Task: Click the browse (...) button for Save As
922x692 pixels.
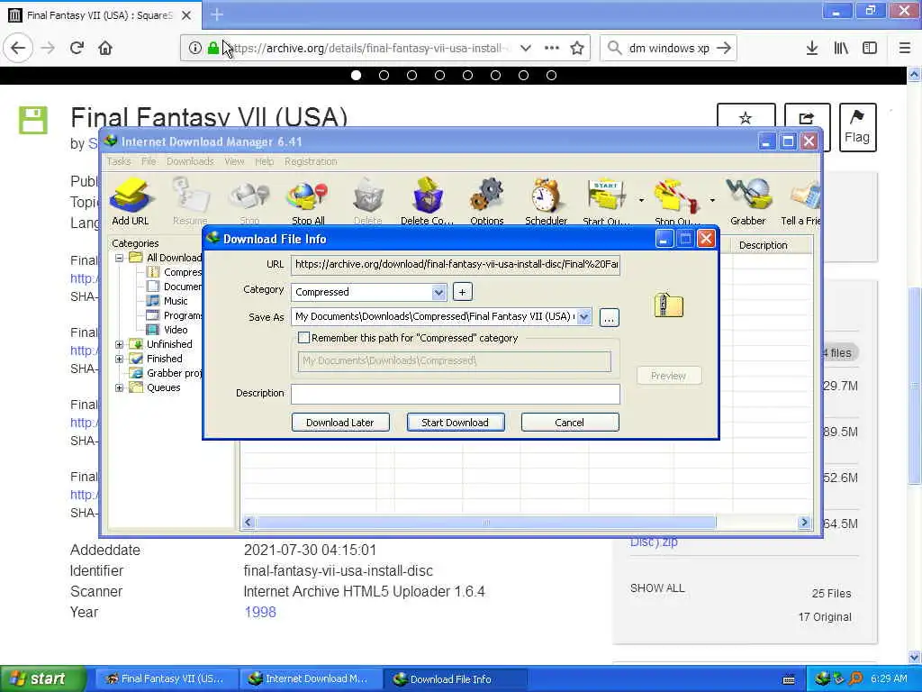Action: (x=610, y=318)
